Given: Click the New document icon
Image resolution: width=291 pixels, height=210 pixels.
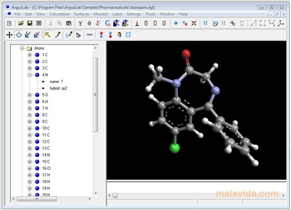Looking at the screenshot, I should [10, 23].
